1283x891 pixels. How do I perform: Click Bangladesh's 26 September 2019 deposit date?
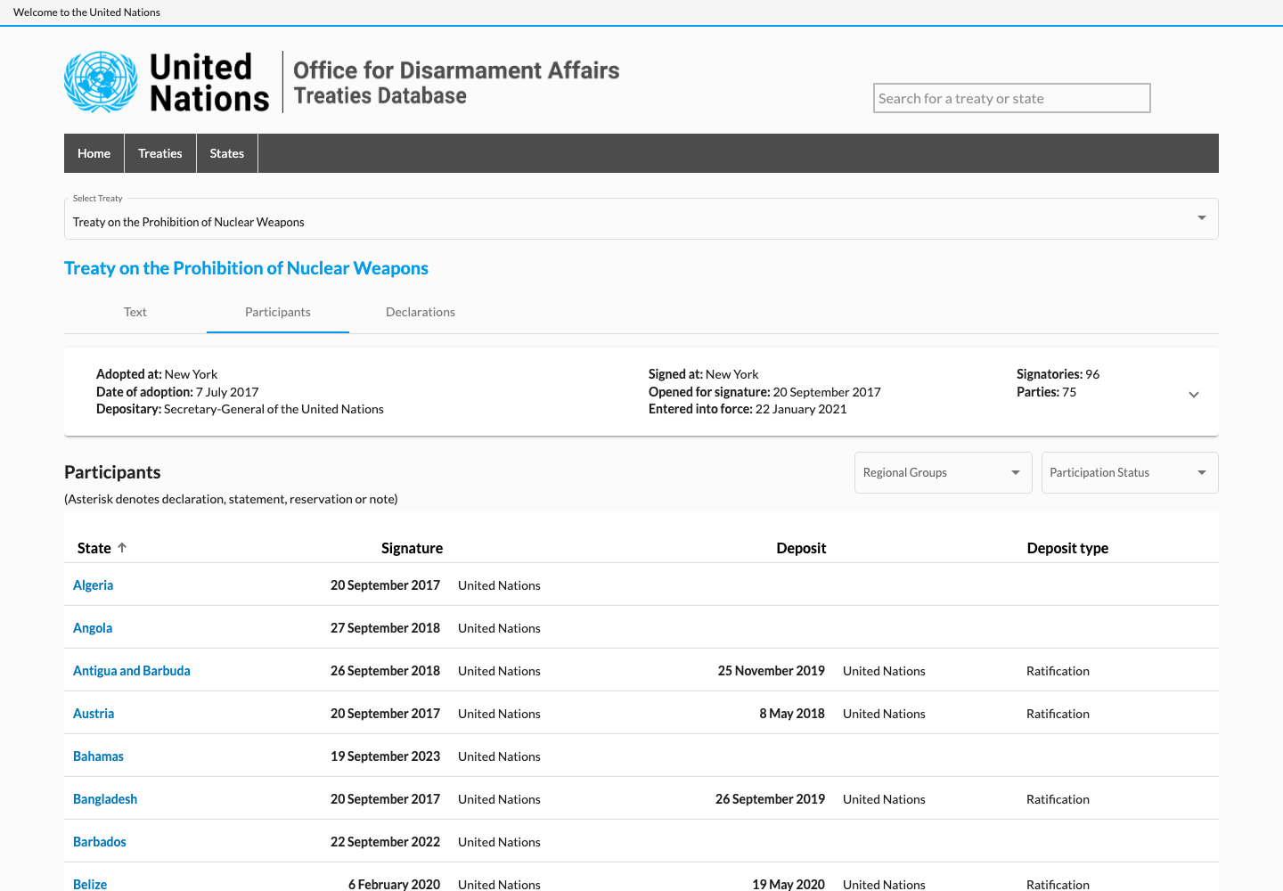coord(770,799)
